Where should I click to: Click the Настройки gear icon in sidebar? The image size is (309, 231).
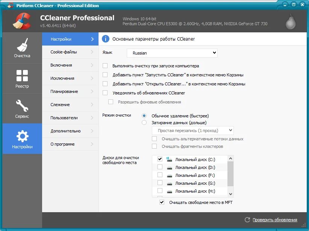coord(22,136)
